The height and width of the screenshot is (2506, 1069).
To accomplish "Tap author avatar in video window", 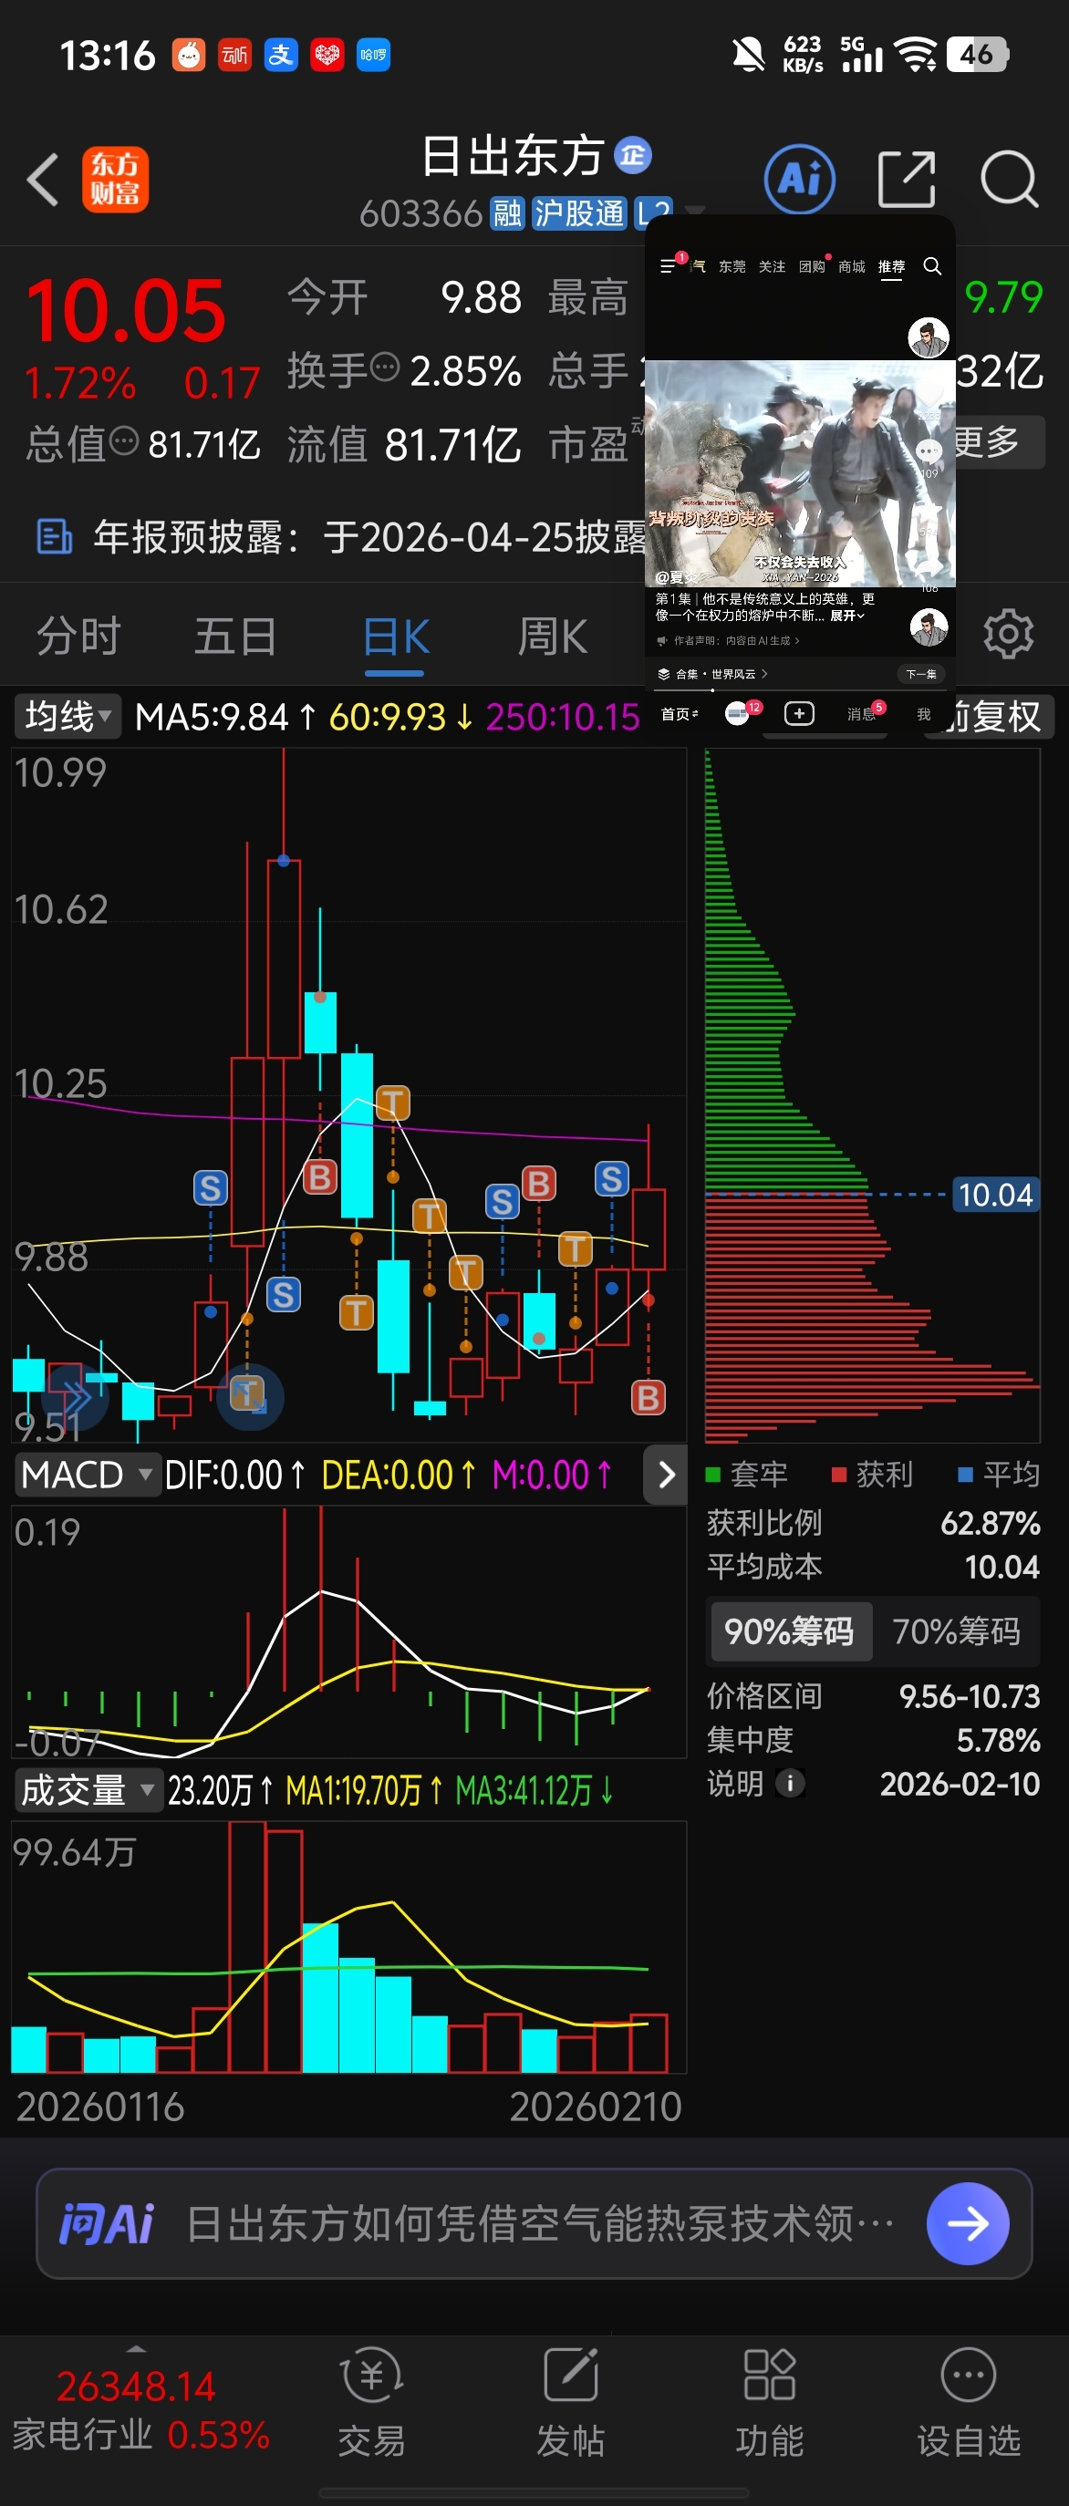I will pos(928,337).
